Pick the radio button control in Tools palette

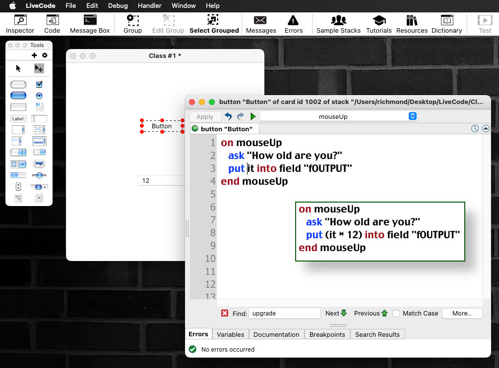(39, 96)
